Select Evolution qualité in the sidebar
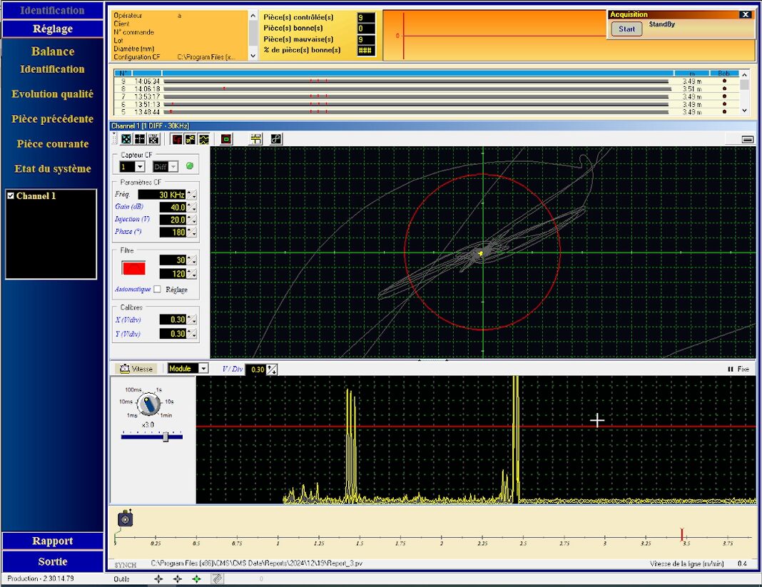 click(53, 94)
